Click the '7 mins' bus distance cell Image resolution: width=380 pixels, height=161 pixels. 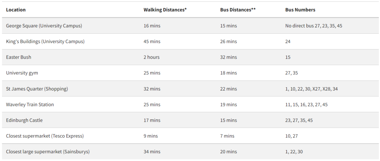point(227,136)
